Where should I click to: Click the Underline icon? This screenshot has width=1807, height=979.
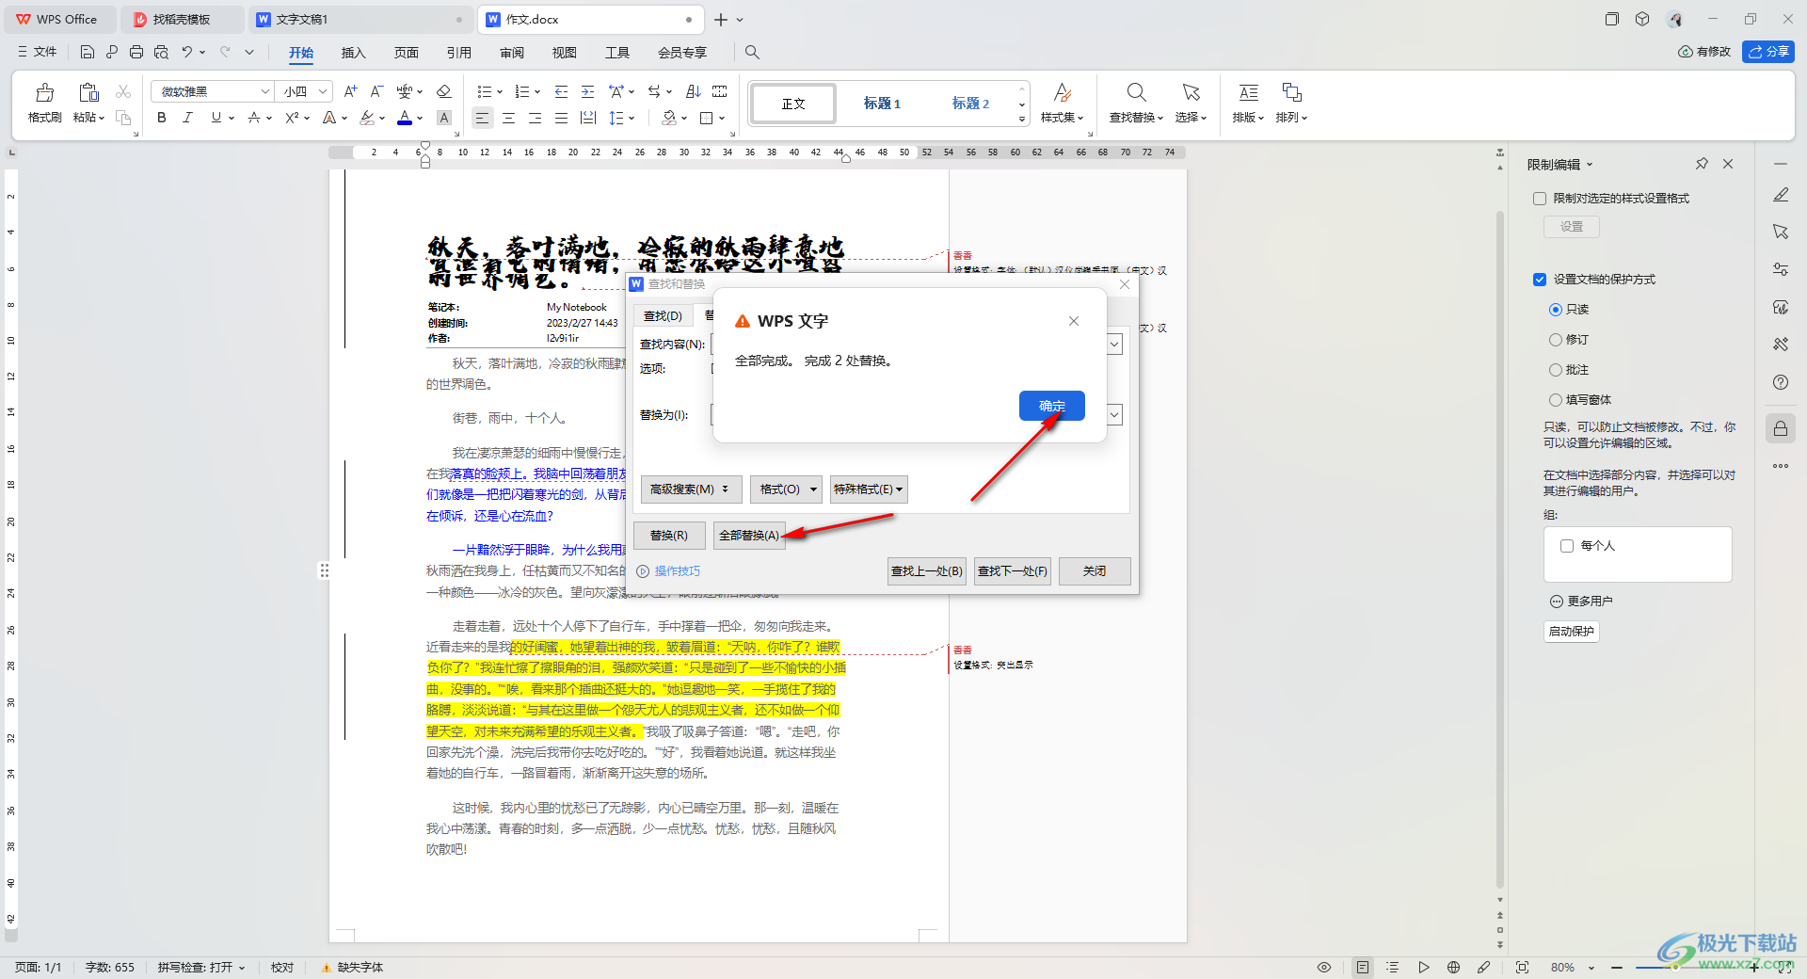tap(216, 118)
